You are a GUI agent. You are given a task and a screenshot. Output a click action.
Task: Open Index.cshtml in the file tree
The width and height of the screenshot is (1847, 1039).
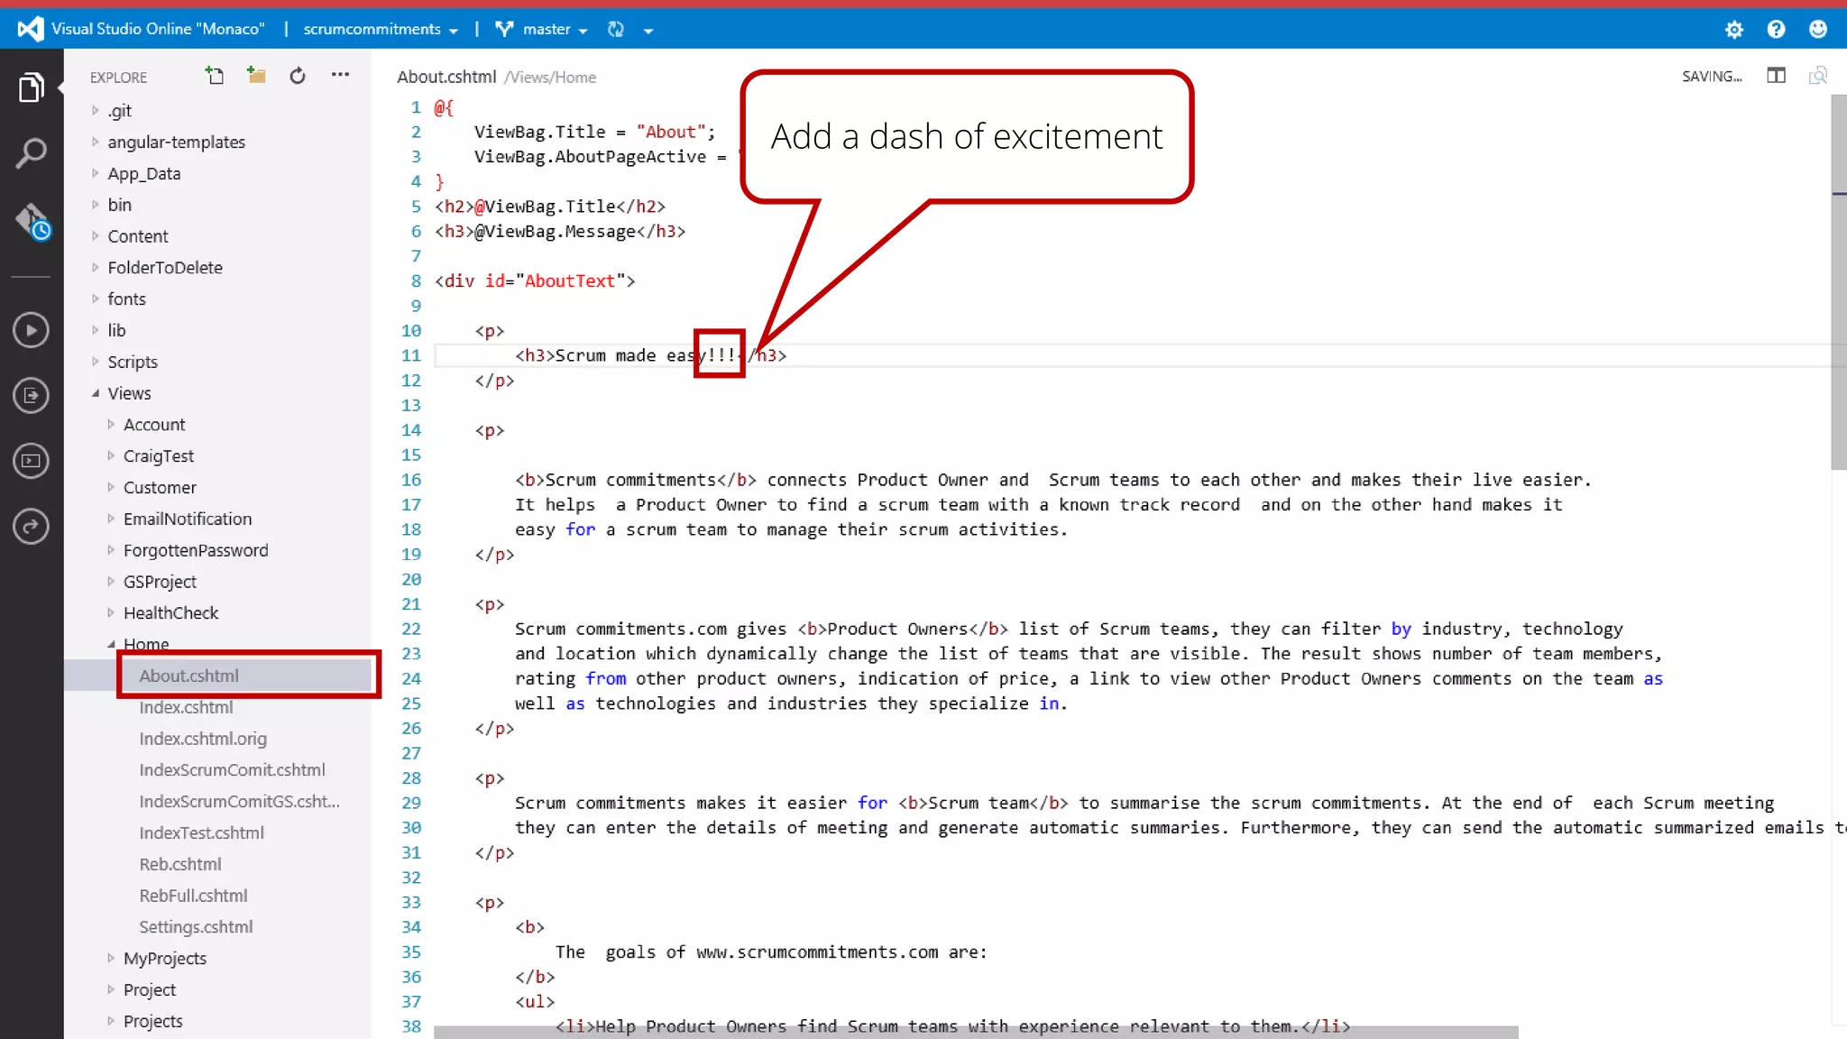tap(186, 707)
